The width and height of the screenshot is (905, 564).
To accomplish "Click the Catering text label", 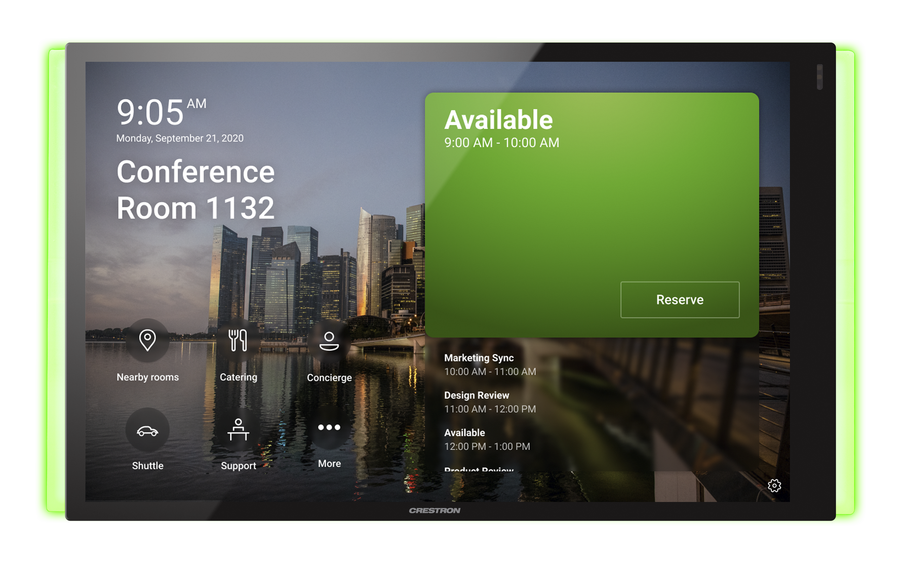I will [238, 377].
